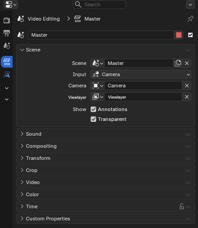Switch to the Scene properties tab

coord(7,46)
